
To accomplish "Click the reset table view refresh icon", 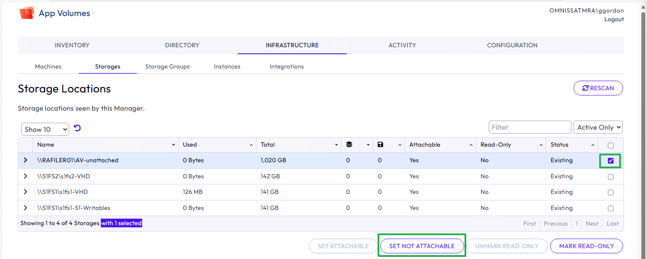I will point(77,128).
